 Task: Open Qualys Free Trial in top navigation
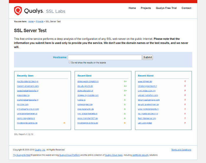[x=166, y=8]
